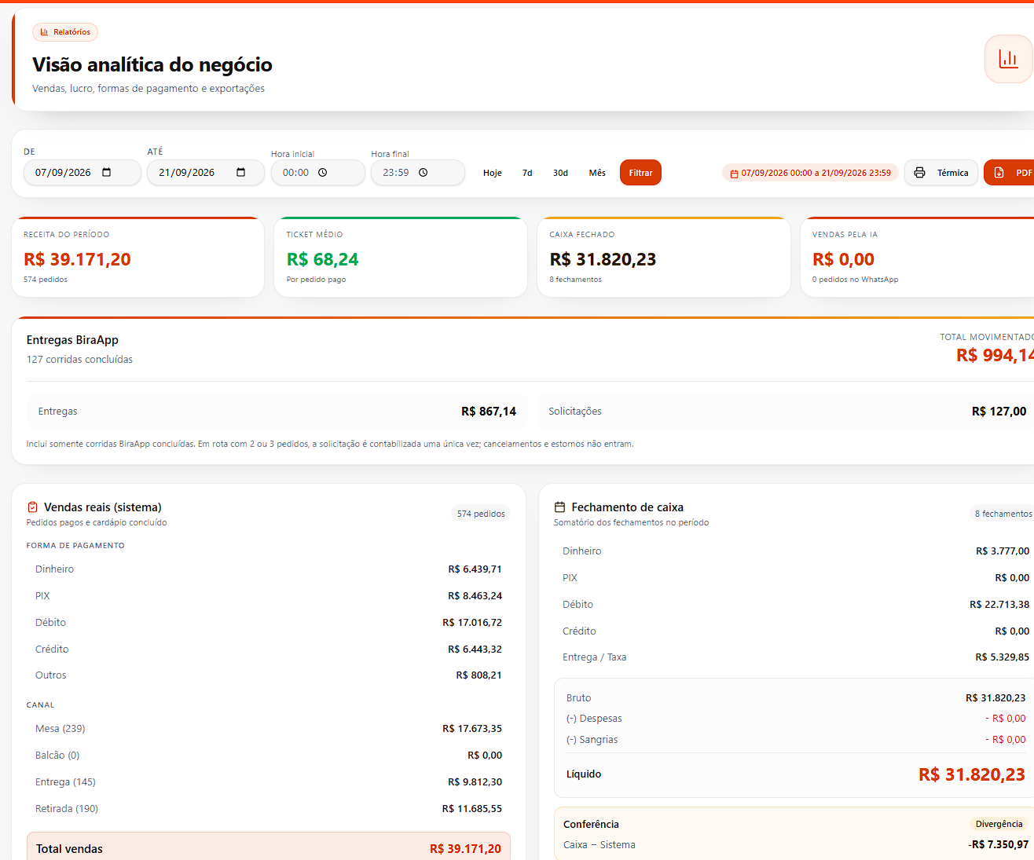Click the Entregas amount R$ 867,14

coord(489,412)
